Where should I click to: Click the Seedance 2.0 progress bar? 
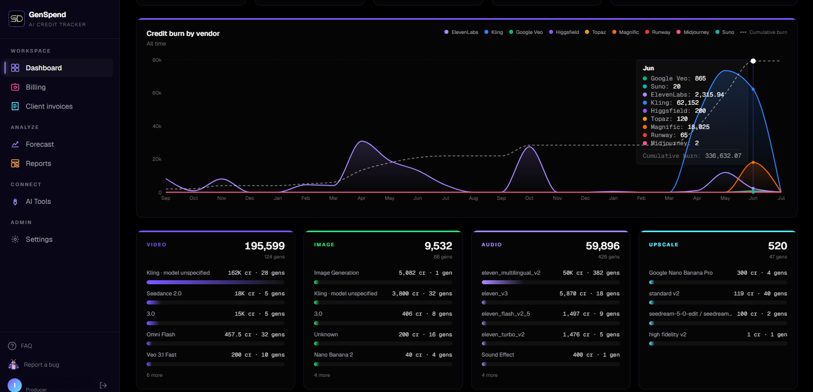(215, 302)
